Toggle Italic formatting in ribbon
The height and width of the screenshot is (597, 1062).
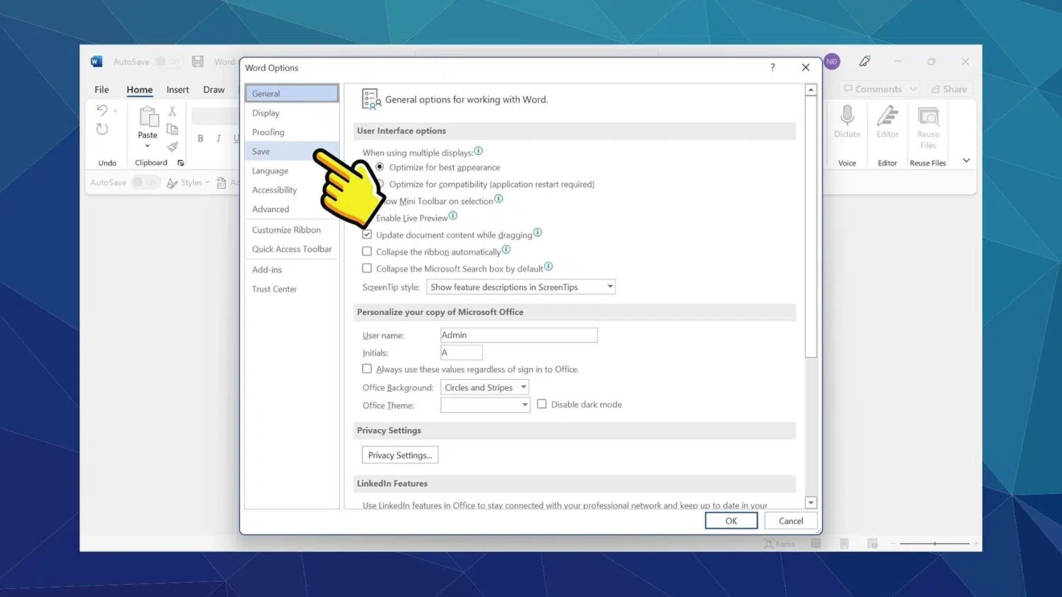(x=219, y=139)
